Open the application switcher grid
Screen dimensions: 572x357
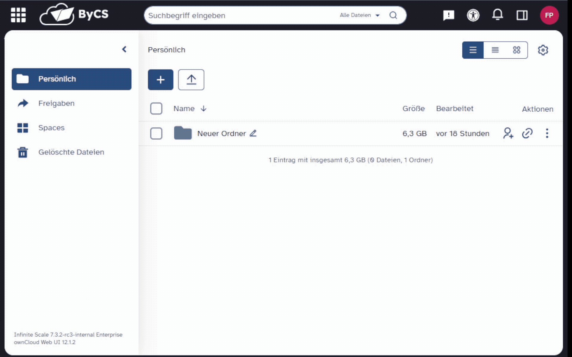coord(18,15)
